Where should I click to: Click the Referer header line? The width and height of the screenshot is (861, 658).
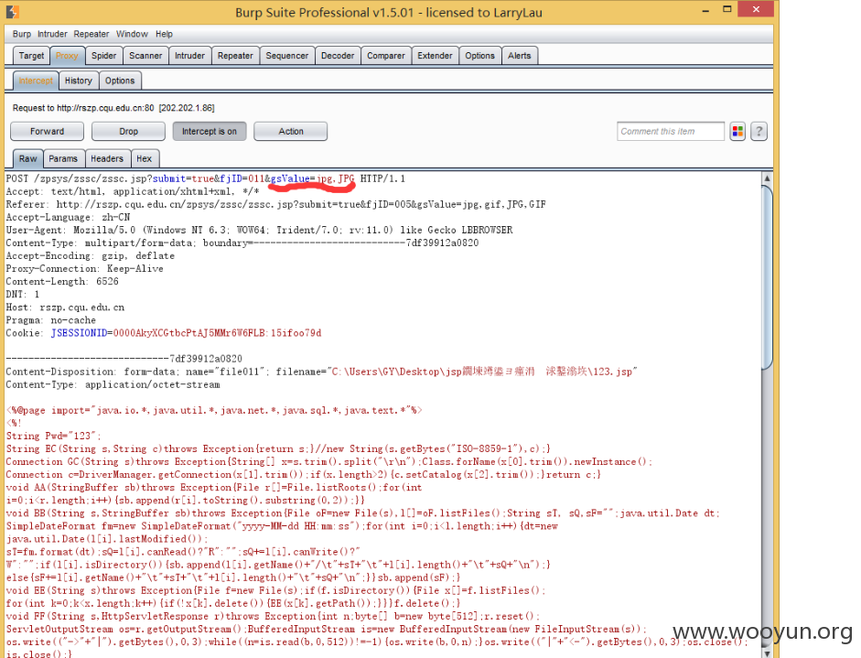coord(275,204)
